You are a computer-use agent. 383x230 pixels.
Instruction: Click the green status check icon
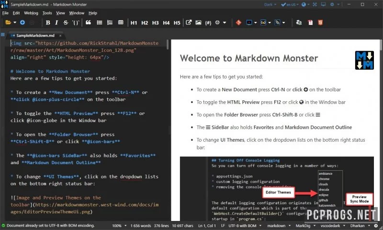3,225
